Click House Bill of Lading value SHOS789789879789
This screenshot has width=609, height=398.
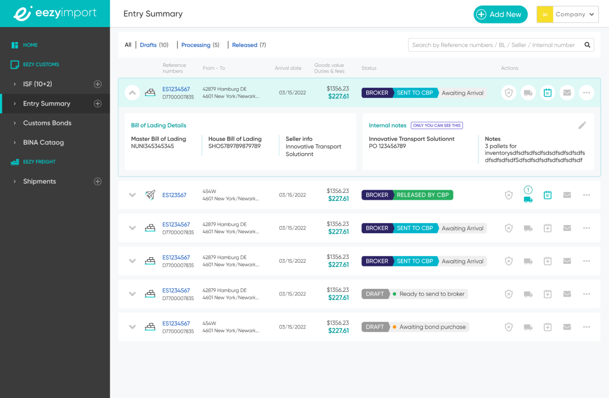[234, 146]
